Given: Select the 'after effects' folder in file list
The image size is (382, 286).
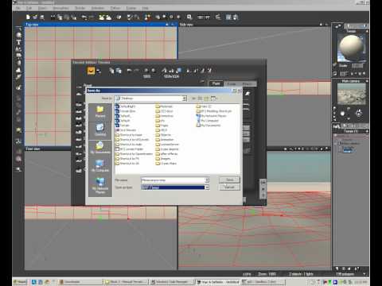Looking at the screenshot, I should coord(166,154).
